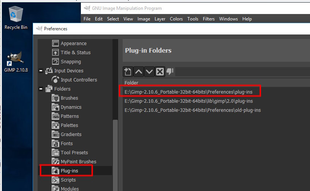Click the Input Controllers icon
This screenshot has height=191, width=310.
click(55, 80)
